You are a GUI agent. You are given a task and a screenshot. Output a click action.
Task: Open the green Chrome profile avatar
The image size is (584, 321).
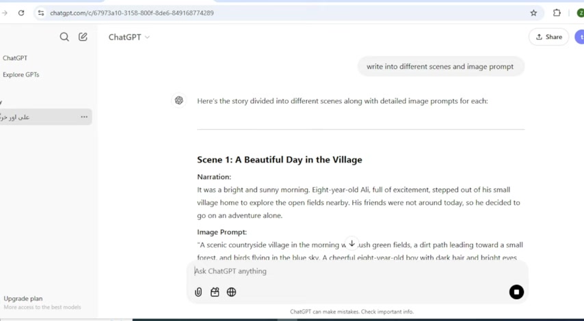(x=581, y=13)
